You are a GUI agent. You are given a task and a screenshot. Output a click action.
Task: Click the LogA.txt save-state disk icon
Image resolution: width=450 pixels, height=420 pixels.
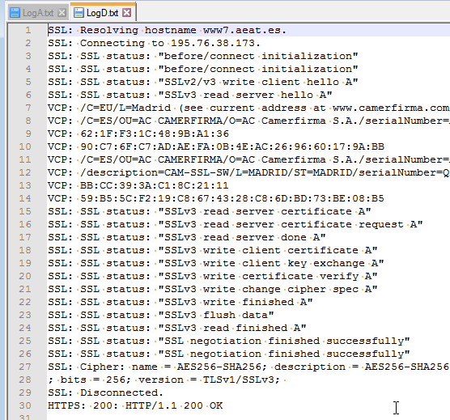pos(15,13)
